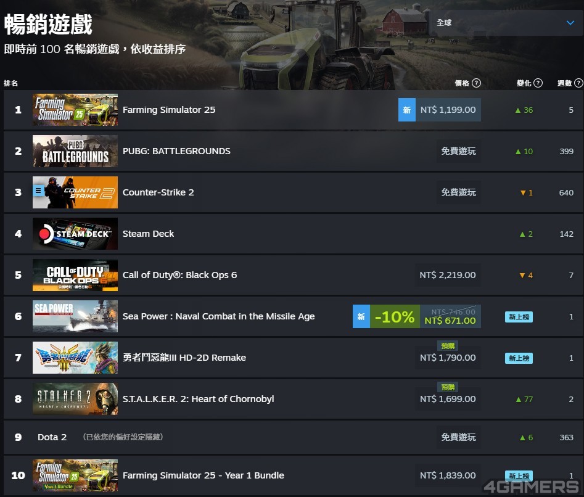
Task: Click the Call of Duty®: Black Ops 6 title
Action: [180, 275]
